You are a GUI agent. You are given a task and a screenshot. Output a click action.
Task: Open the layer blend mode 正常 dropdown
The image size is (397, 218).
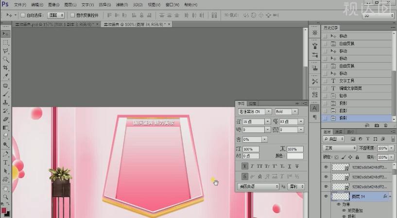click(x=340, y=148)
